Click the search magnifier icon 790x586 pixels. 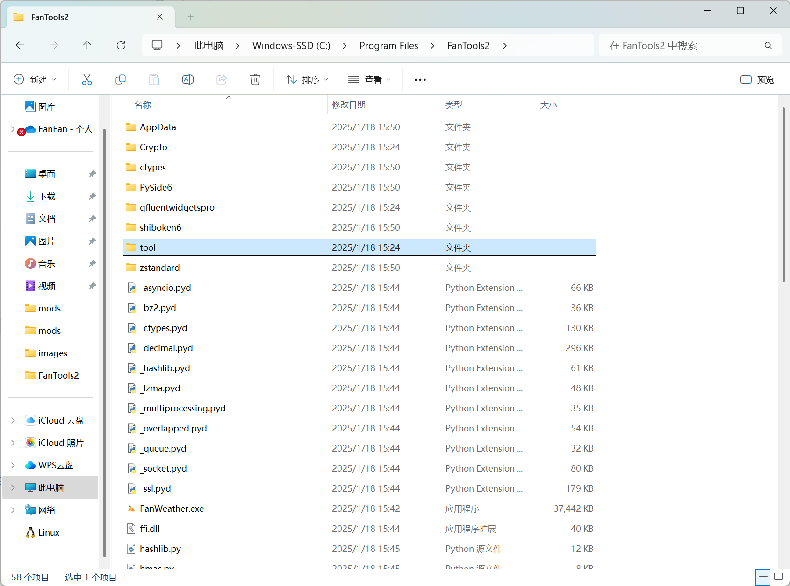768,46
